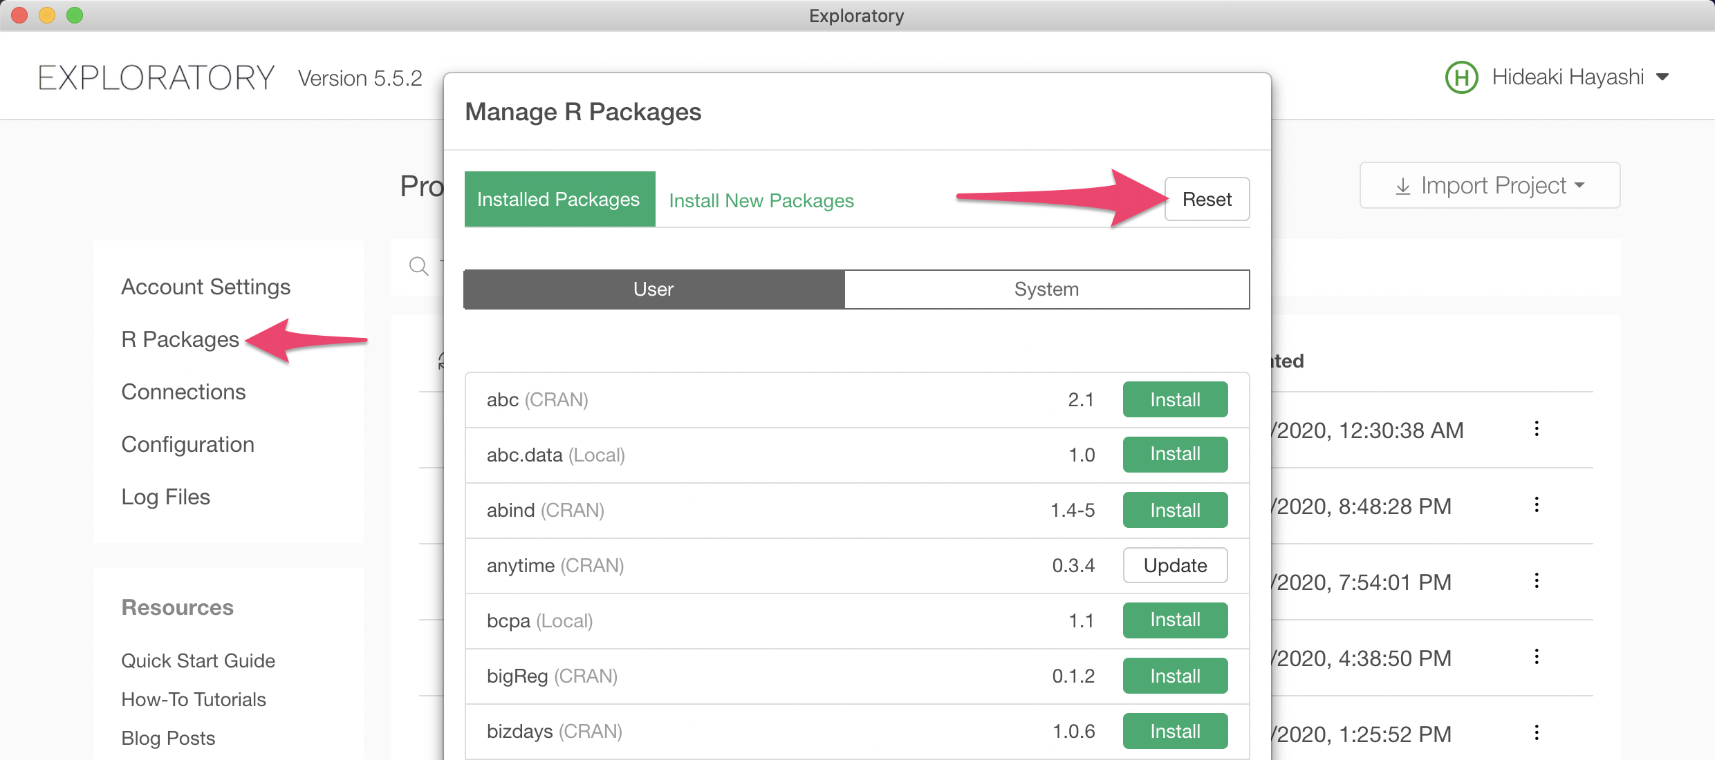
Task: Click the Reset button
Action: tap(1207, 199)
